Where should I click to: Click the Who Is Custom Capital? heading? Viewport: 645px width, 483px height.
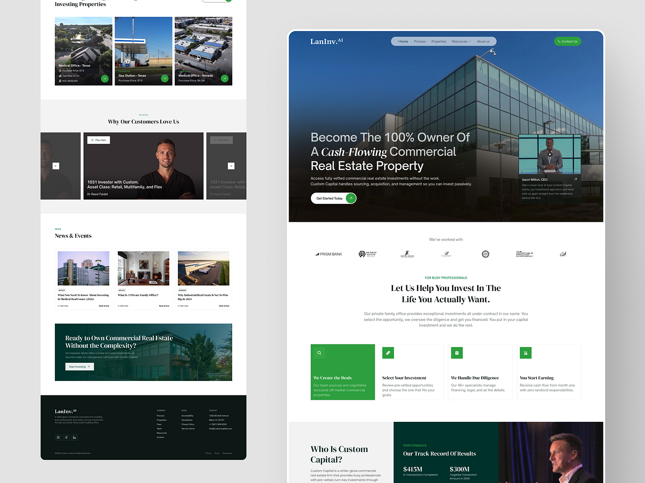click(x=339, y=454)
